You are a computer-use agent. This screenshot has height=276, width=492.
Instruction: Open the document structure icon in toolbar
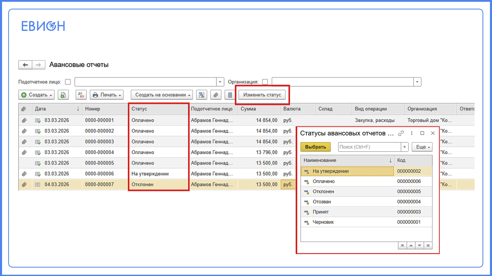(x=202, y=95)
